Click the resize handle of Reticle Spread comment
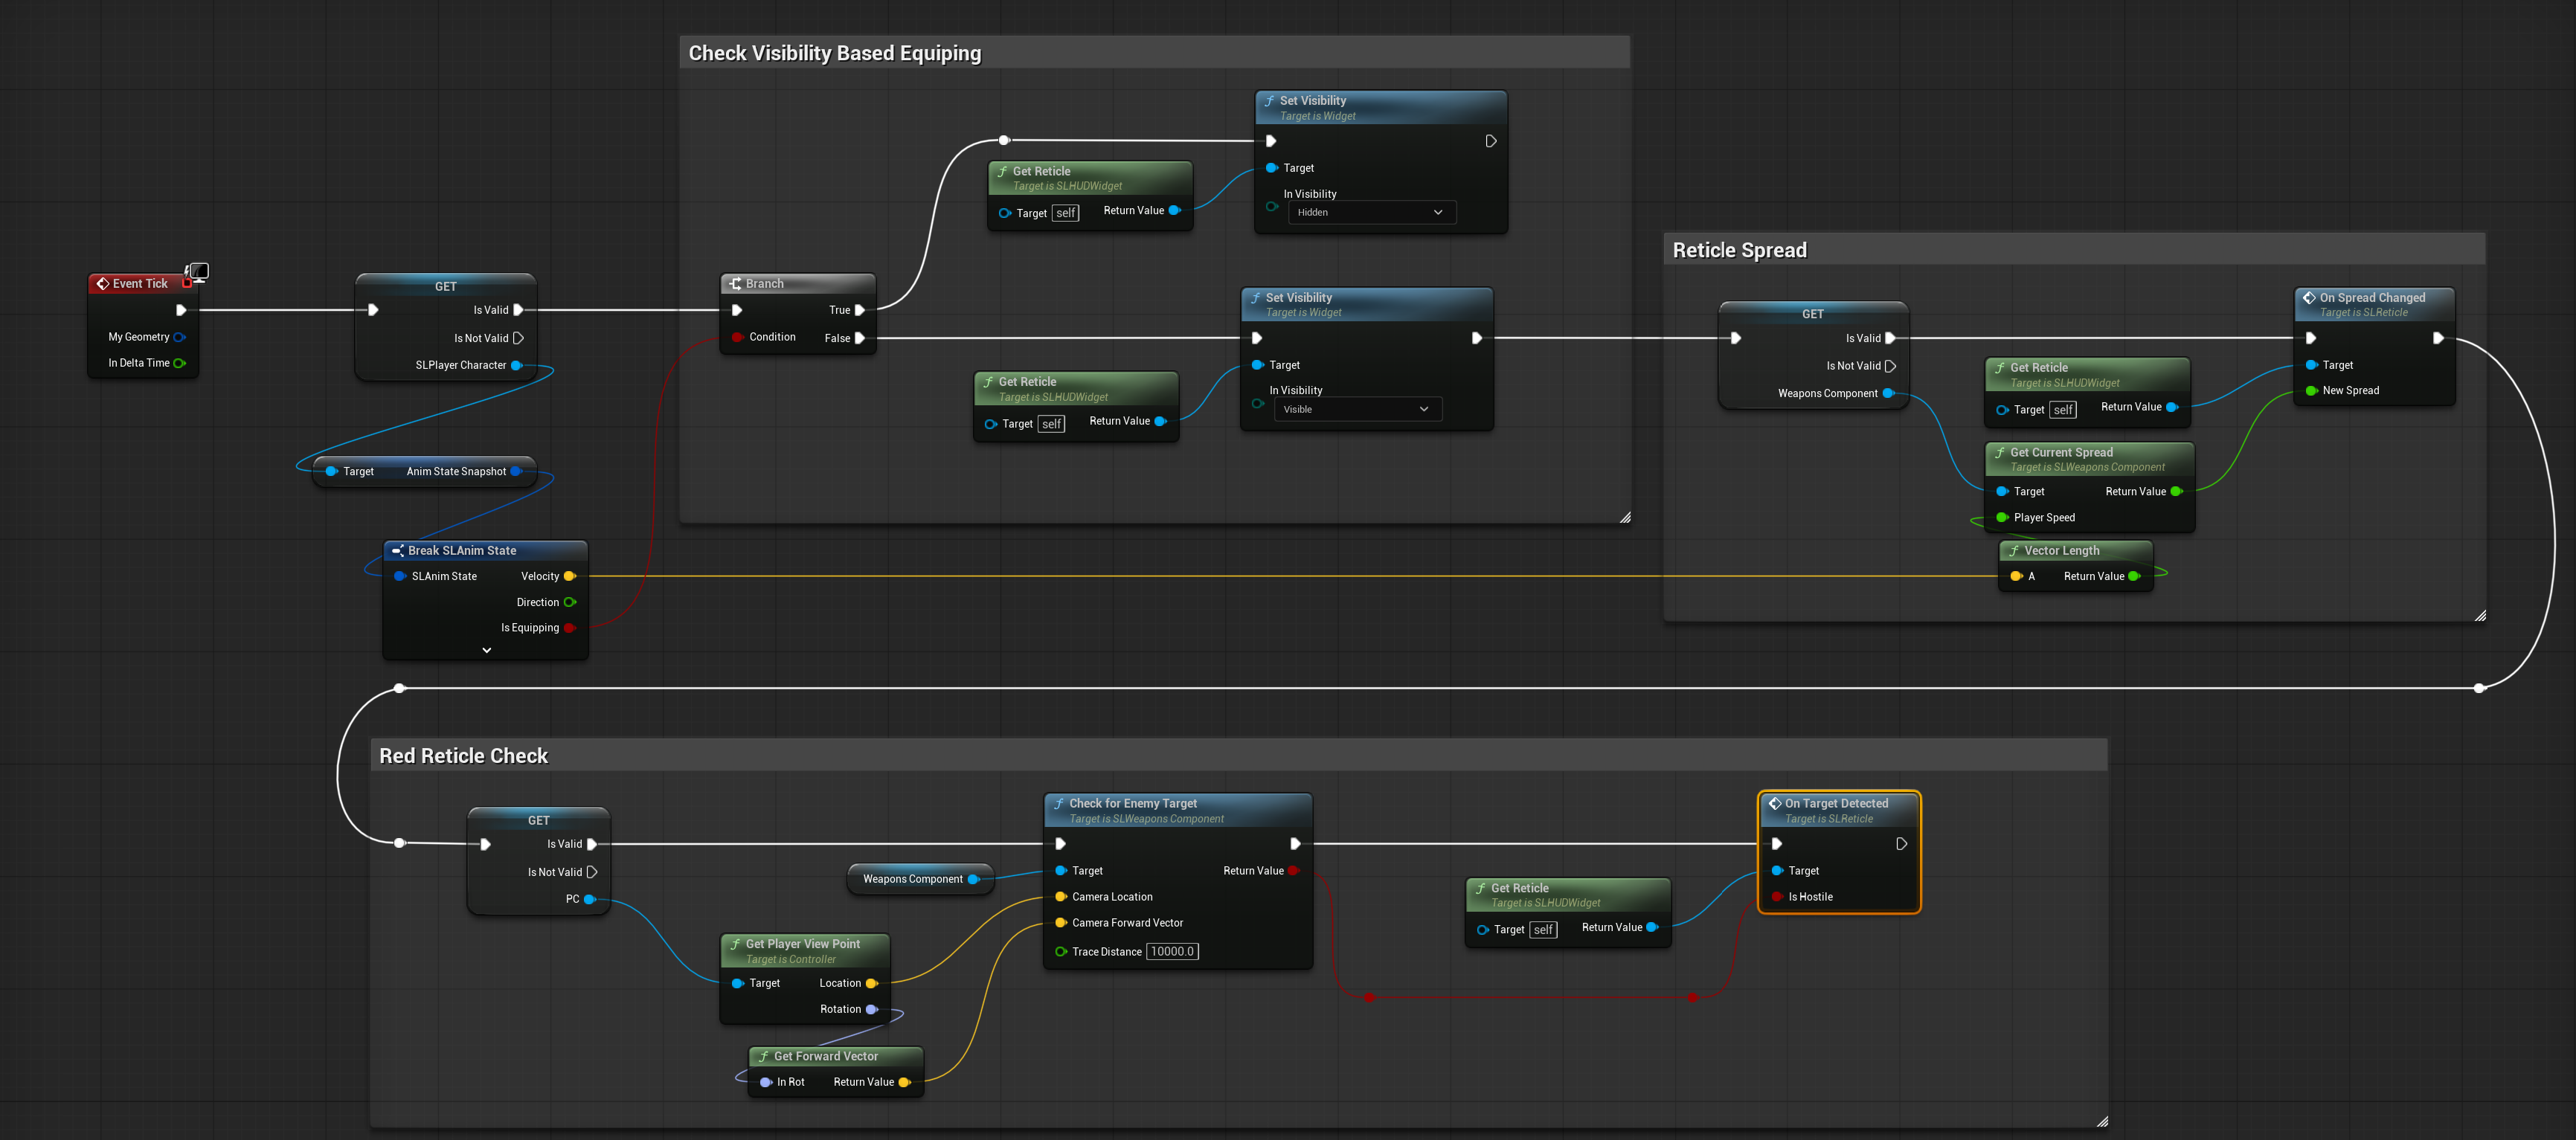The height and width of the screenshot is (1140, 2576). coord(2481,616)
